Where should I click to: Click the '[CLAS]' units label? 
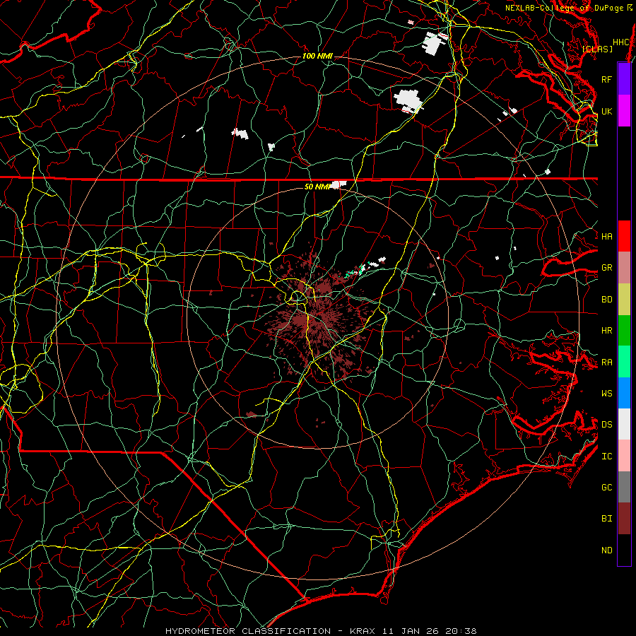coord(597,49)
